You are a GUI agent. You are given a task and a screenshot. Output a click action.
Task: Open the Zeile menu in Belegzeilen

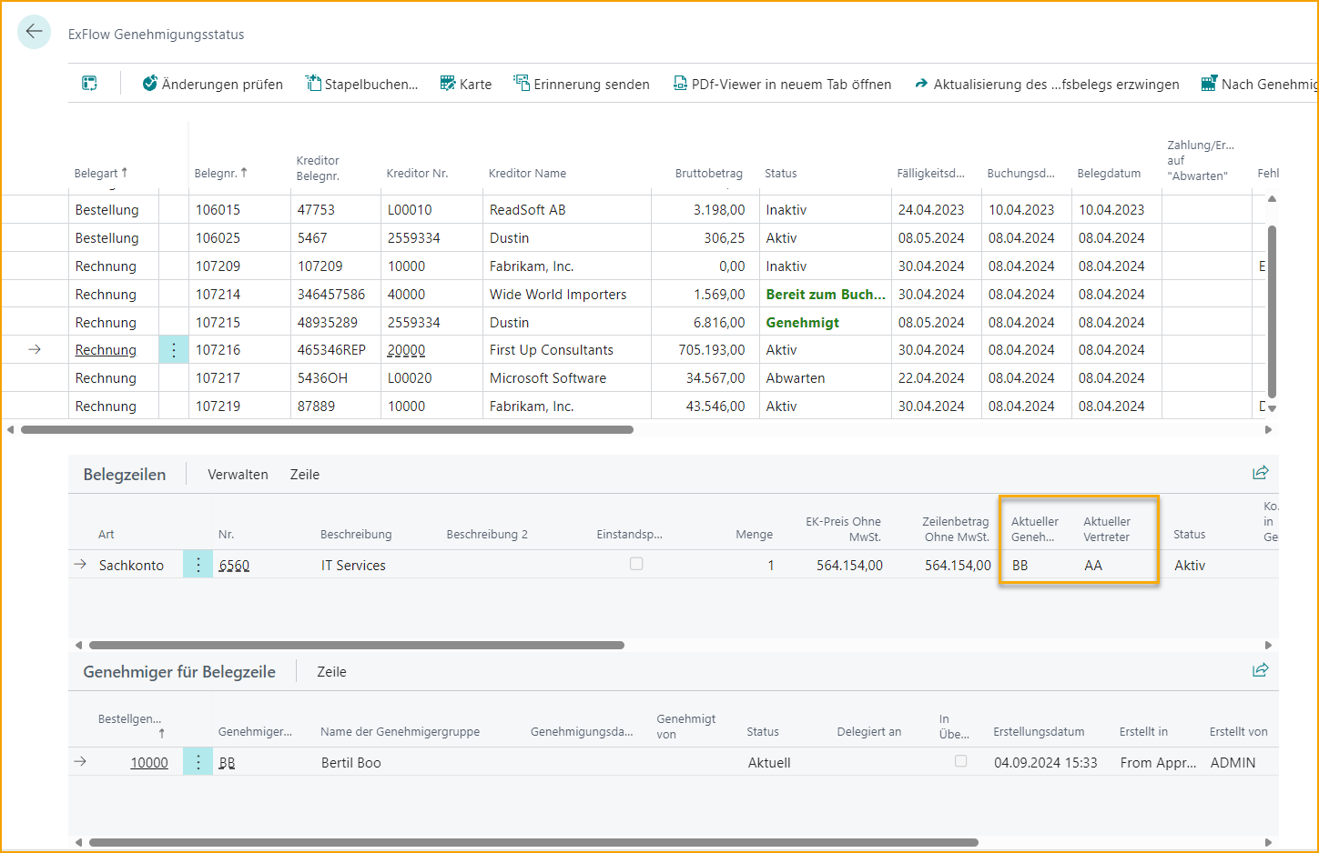[305, 474]
